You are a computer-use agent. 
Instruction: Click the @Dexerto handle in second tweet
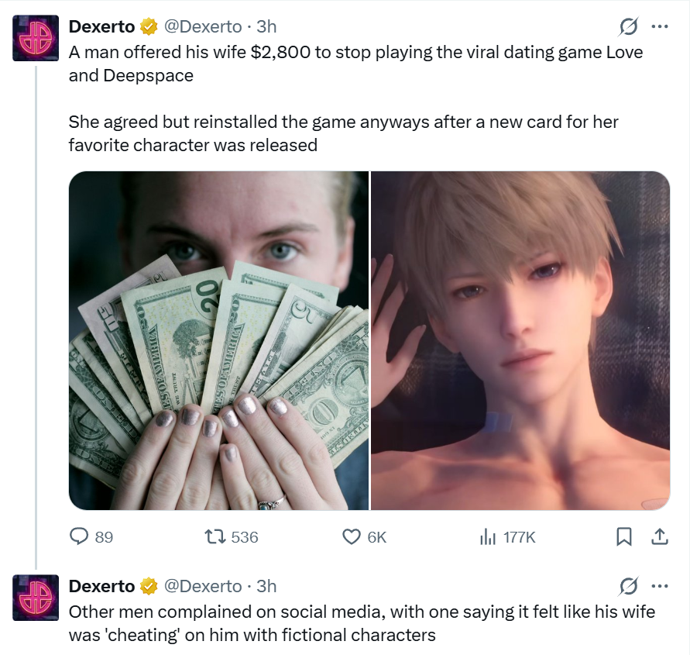[x=203, y=586]
